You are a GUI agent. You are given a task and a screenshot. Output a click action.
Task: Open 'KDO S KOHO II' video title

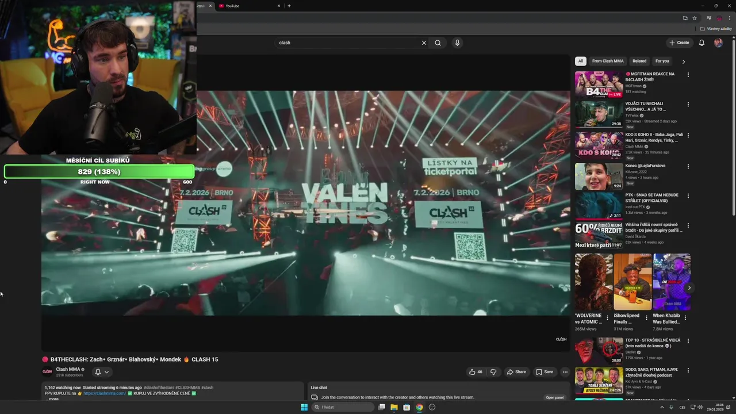(x=654, y=137)
